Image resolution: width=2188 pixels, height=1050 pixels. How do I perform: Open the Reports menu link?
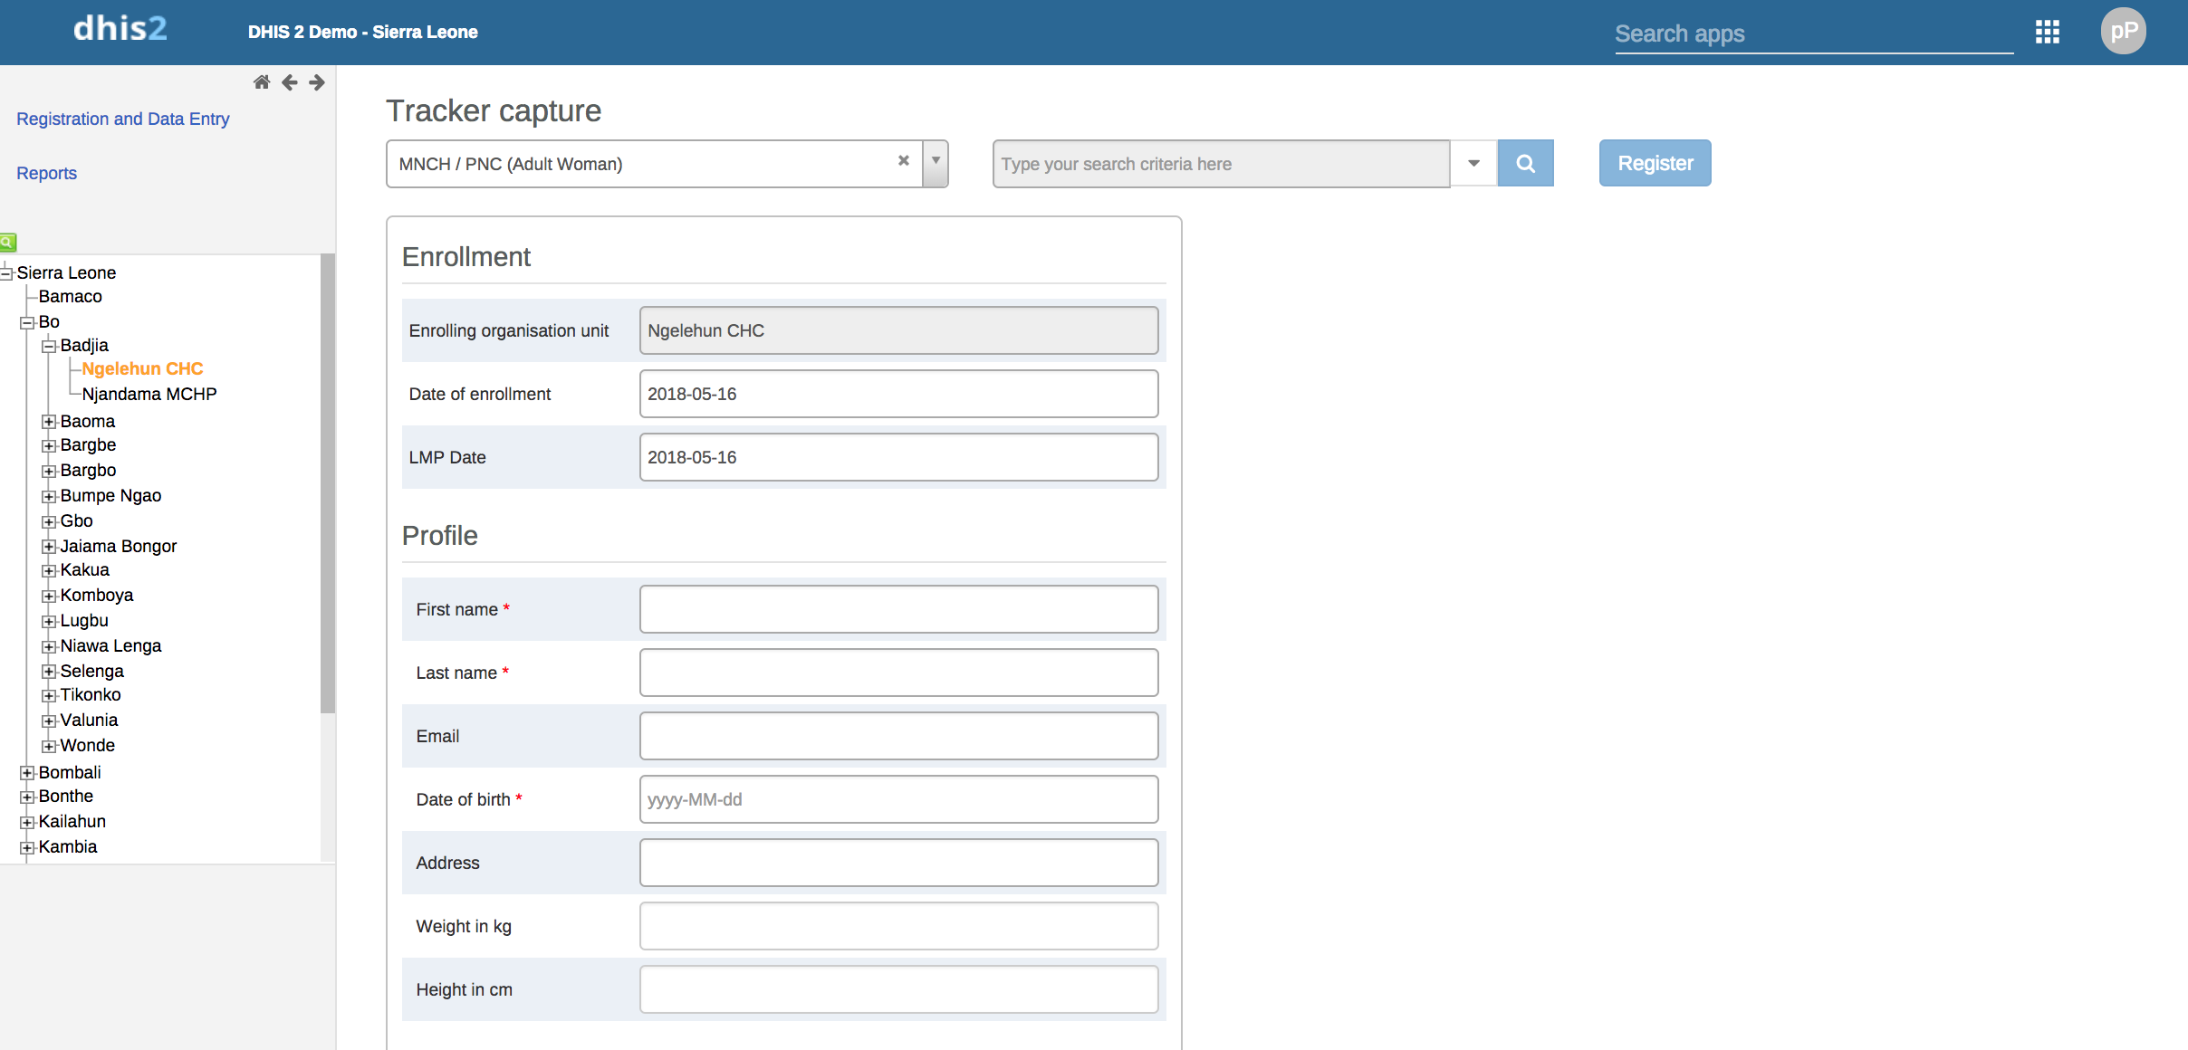coord(46,173)
